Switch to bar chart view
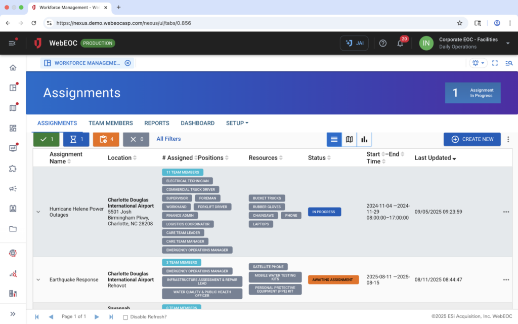The image size is (518, 324). coord(364,139)
